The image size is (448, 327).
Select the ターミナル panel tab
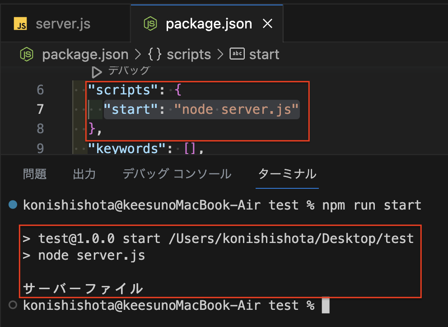click(x=287, y=173)
